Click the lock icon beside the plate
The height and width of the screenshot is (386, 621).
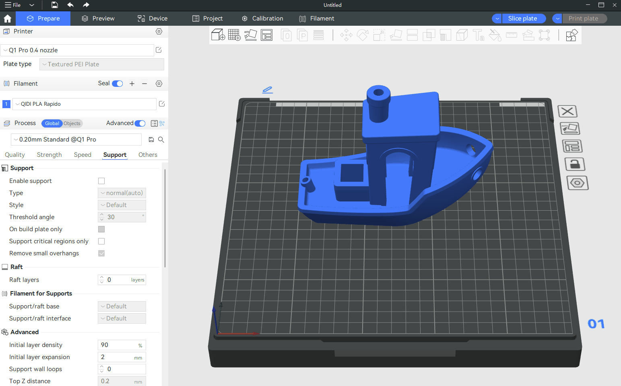tap(575, 164)
